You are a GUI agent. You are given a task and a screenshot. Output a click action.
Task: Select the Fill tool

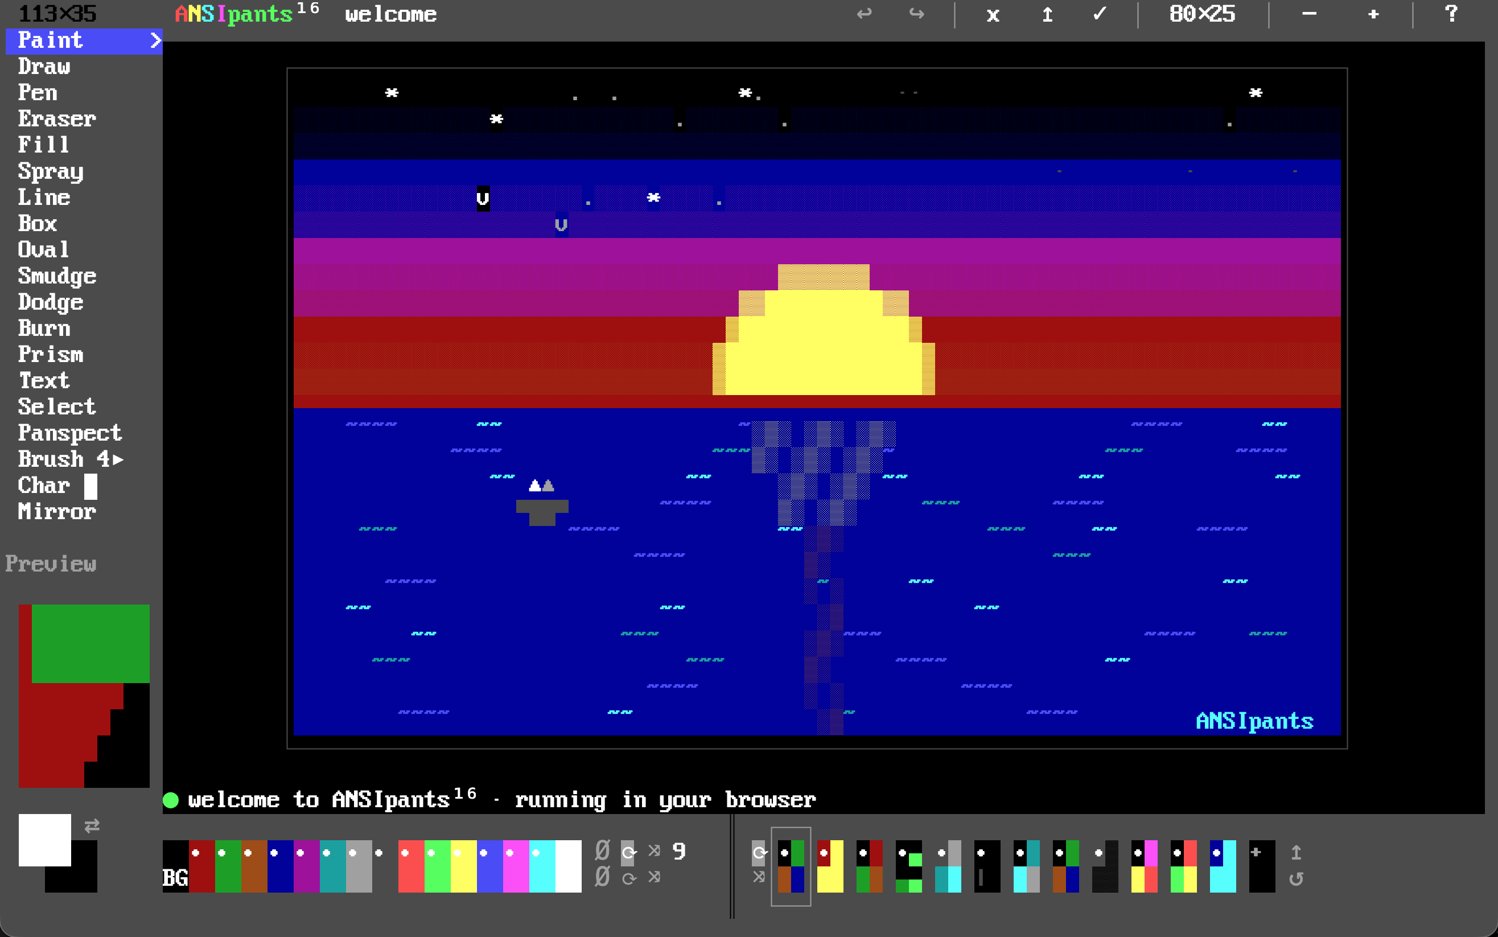coord(43,145)
